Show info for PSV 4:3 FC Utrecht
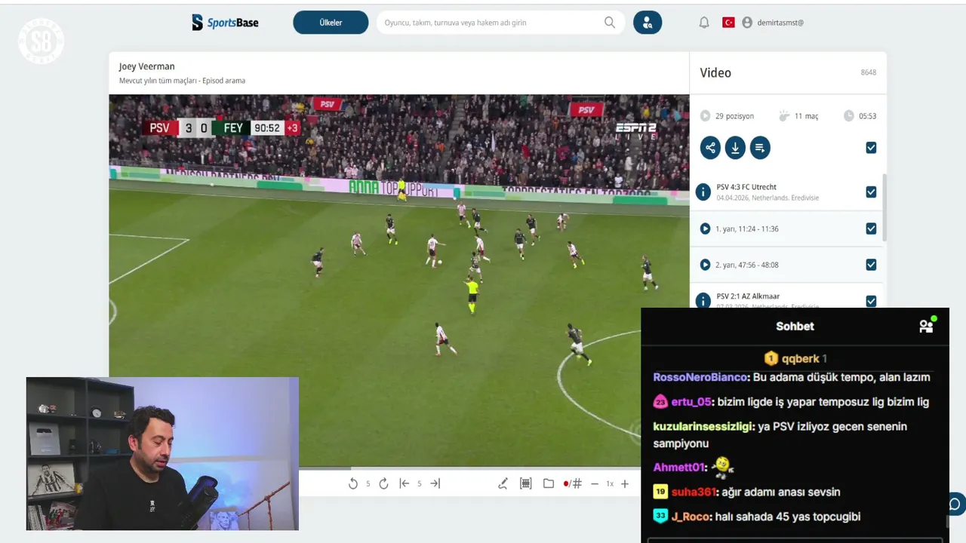Screen dimensions: 966x543 703,192
